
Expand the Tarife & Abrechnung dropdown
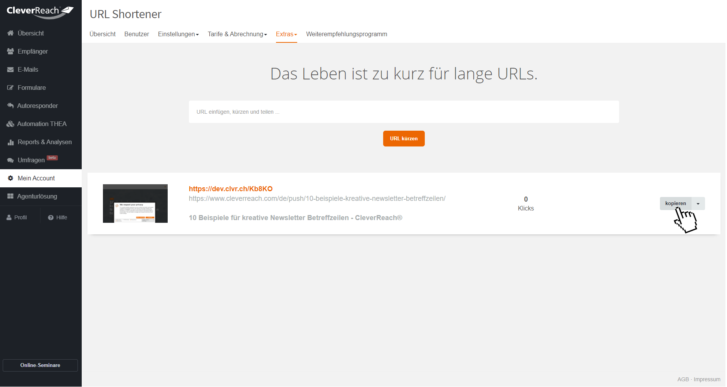click(x=237, y=34)
